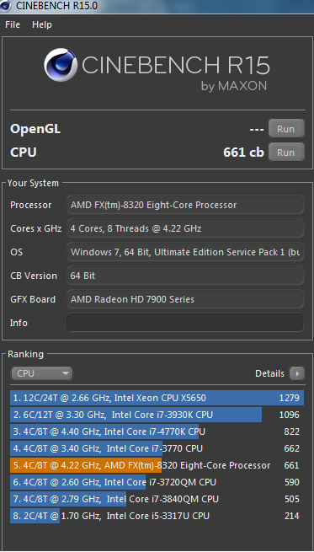Select the i7-4770K ranking entry
Image resolution: width=314 pixels, height=552 pixels.
click(x=157, y=431)
